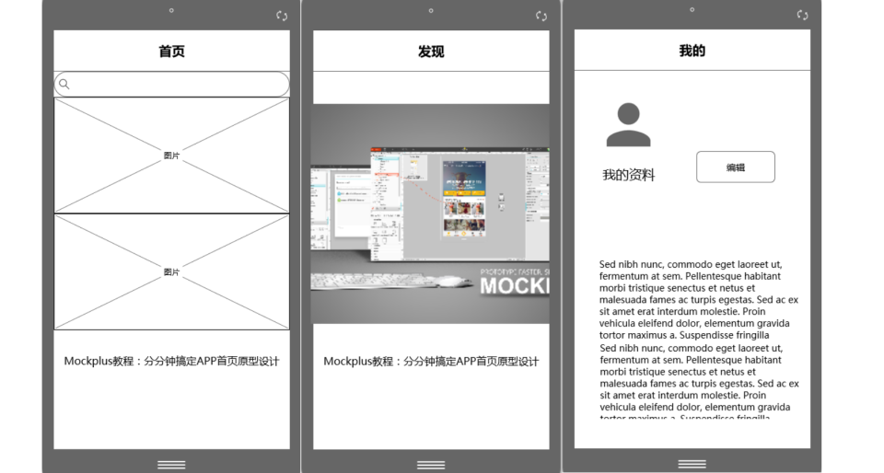Select the lower 图片 placeholder on 首页

tap(172, 272)
